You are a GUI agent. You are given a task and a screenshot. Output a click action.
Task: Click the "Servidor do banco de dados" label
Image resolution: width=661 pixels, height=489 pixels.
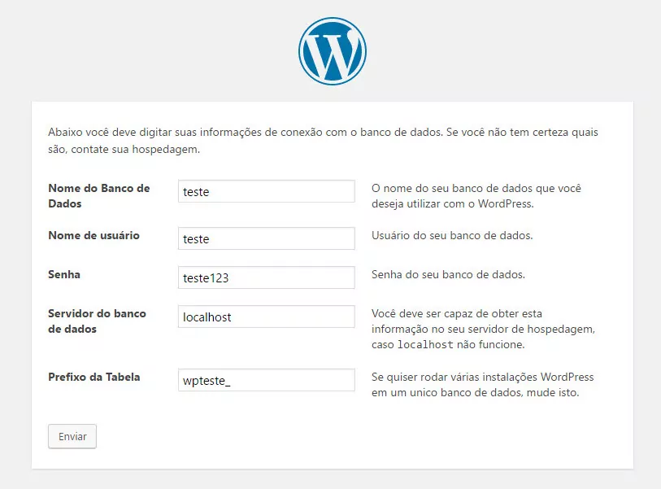point(97,321)
